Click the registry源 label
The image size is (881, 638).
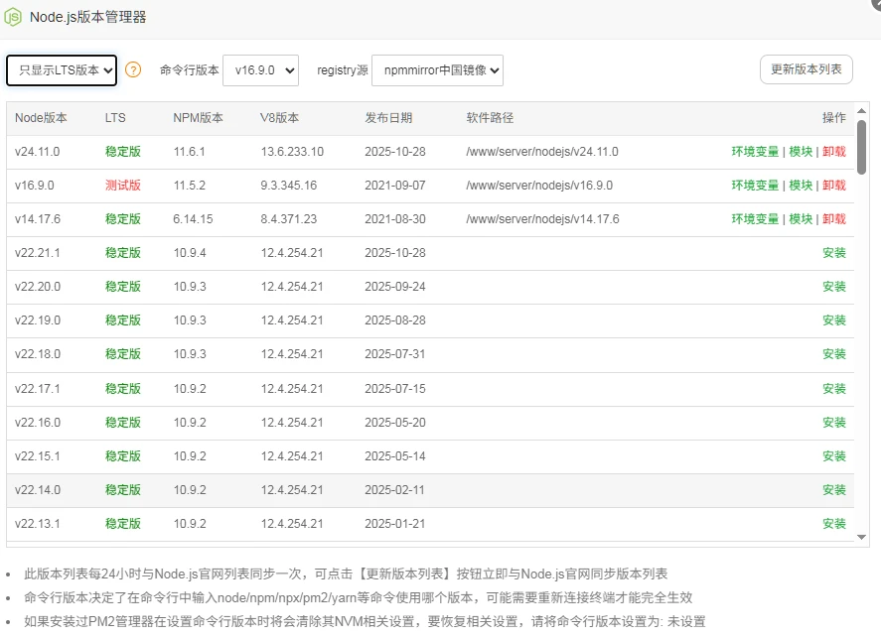tap(343, 70)
